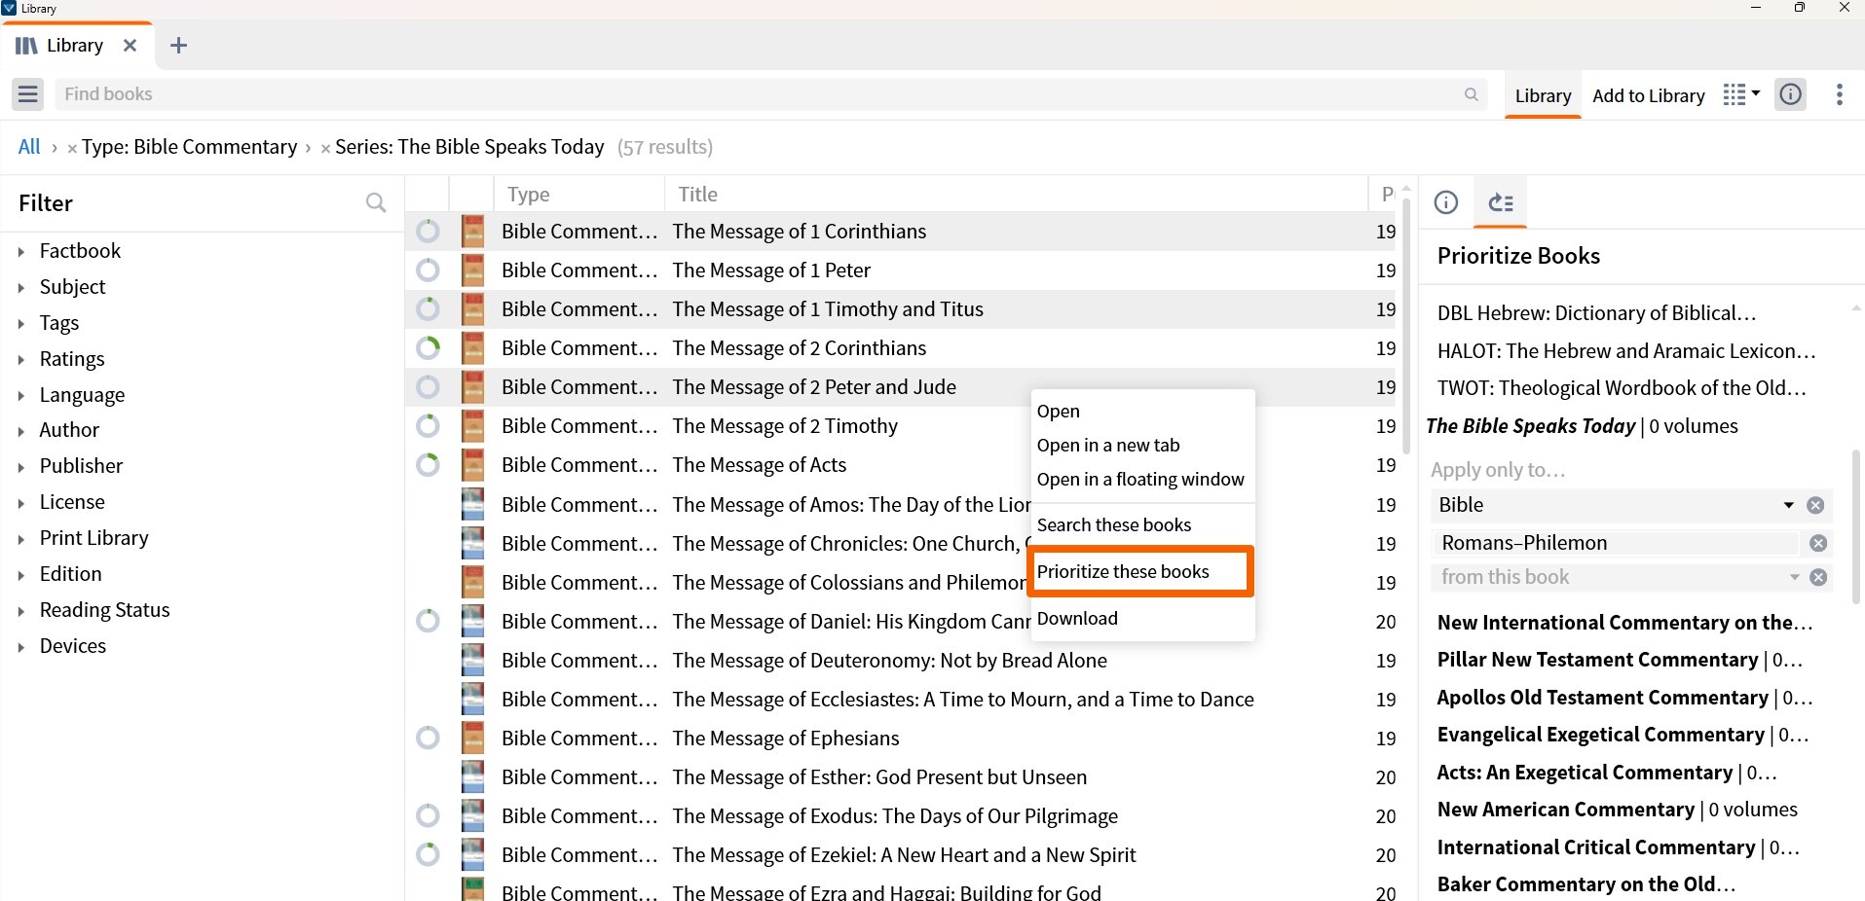Click reading status circle for The Message of 1 Peter

pyautogui.click(x=428, y=270)
